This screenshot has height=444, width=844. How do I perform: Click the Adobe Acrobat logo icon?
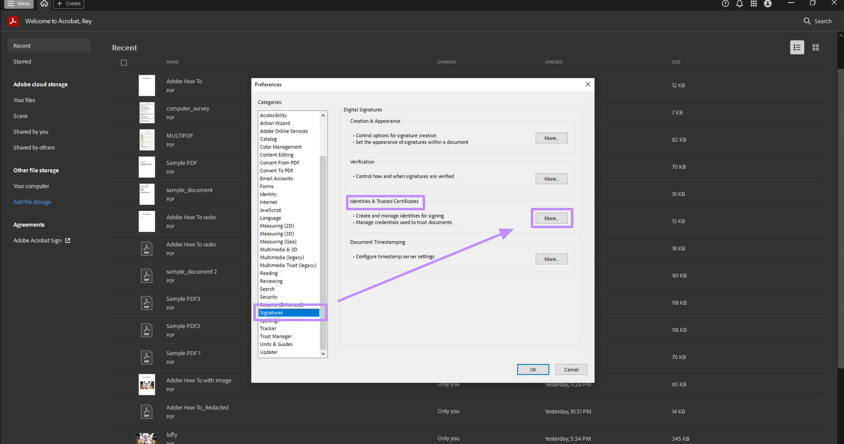pos(13,21)
